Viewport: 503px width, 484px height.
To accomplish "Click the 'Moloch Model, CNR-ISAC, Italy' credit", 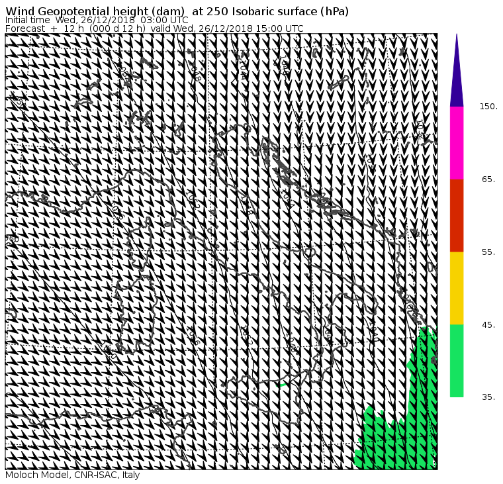I will point(73,475).
